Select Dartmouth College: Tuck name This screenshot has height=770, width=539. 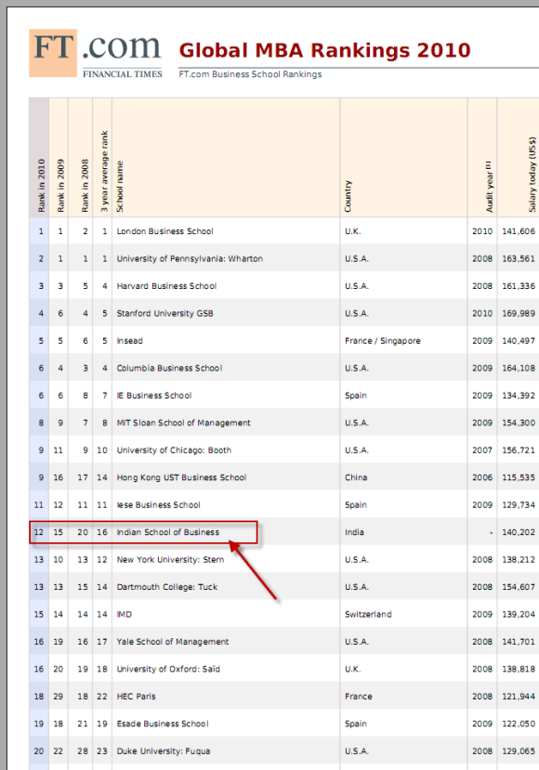point(167,587)
